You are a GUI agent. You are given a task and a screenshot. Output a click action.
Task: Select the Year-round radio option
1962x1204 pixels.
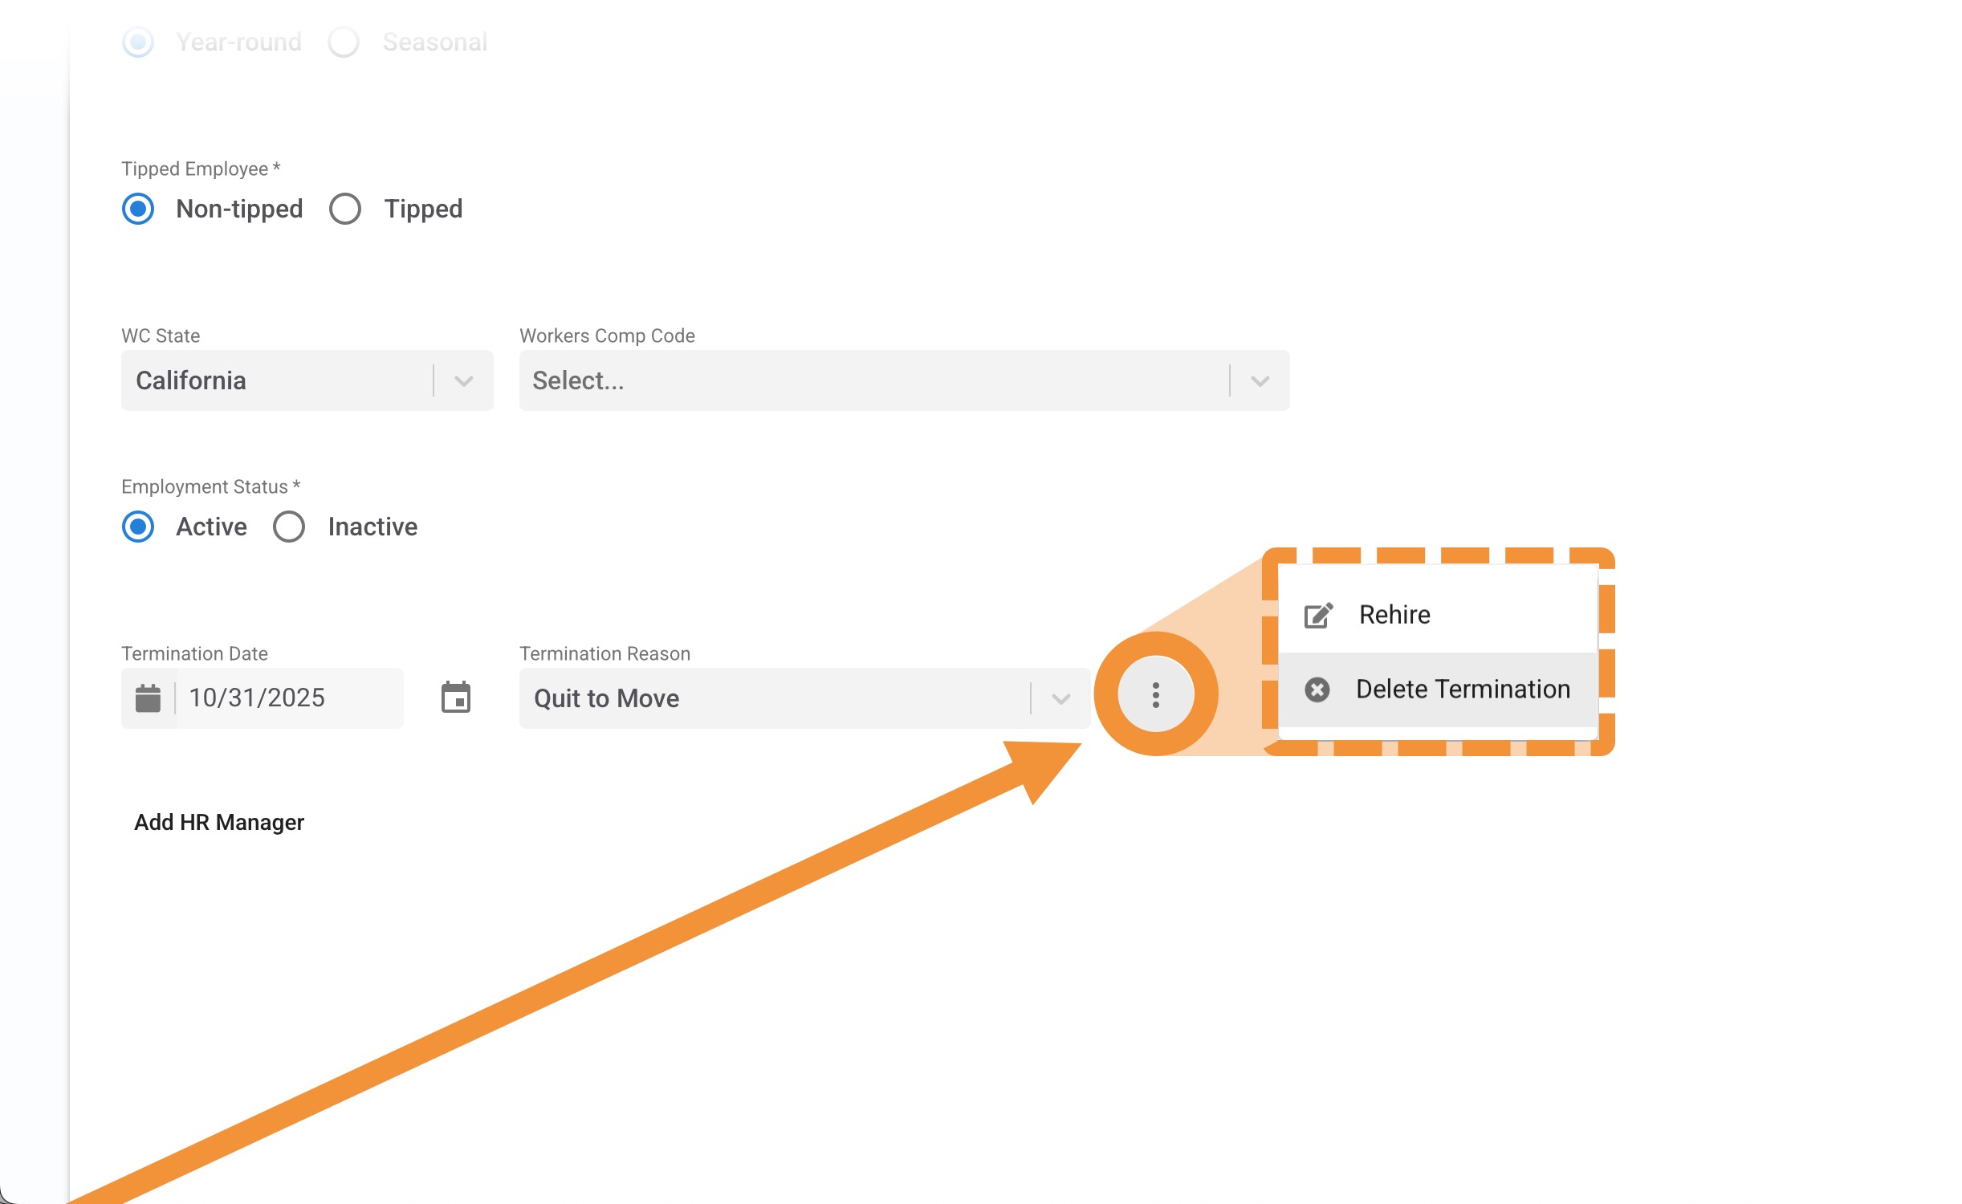tap(138, 42)
